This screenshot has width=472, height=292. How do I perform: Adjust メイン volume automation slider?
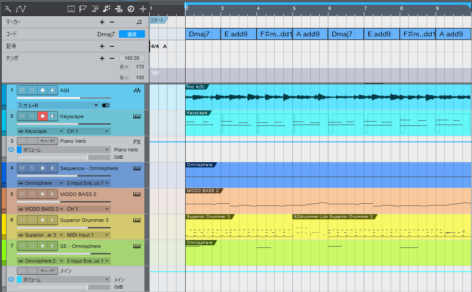64,287
